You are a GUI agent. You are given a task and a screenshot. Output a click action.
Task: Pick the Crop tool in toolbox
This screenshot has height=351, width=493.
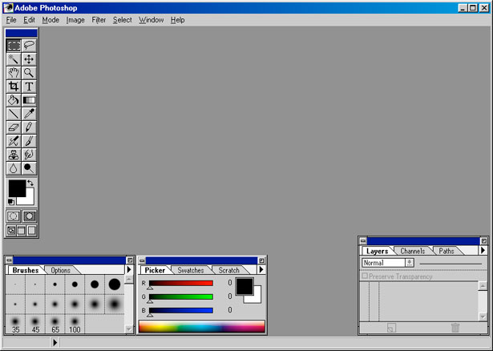[14, 87]
